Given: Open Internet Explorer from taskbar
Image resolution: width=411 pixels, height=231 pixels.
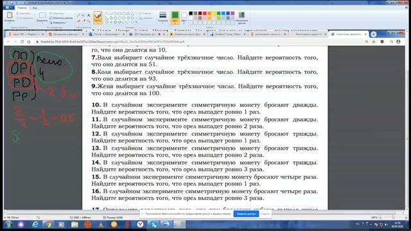Looking at the screenshot, I should coord(35,224).
